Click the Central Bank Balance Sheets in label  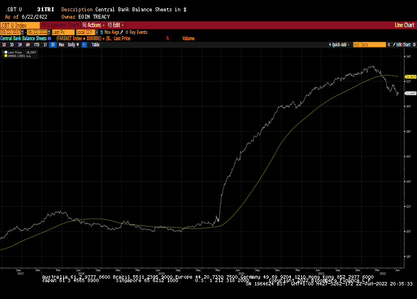click(26, 38)
